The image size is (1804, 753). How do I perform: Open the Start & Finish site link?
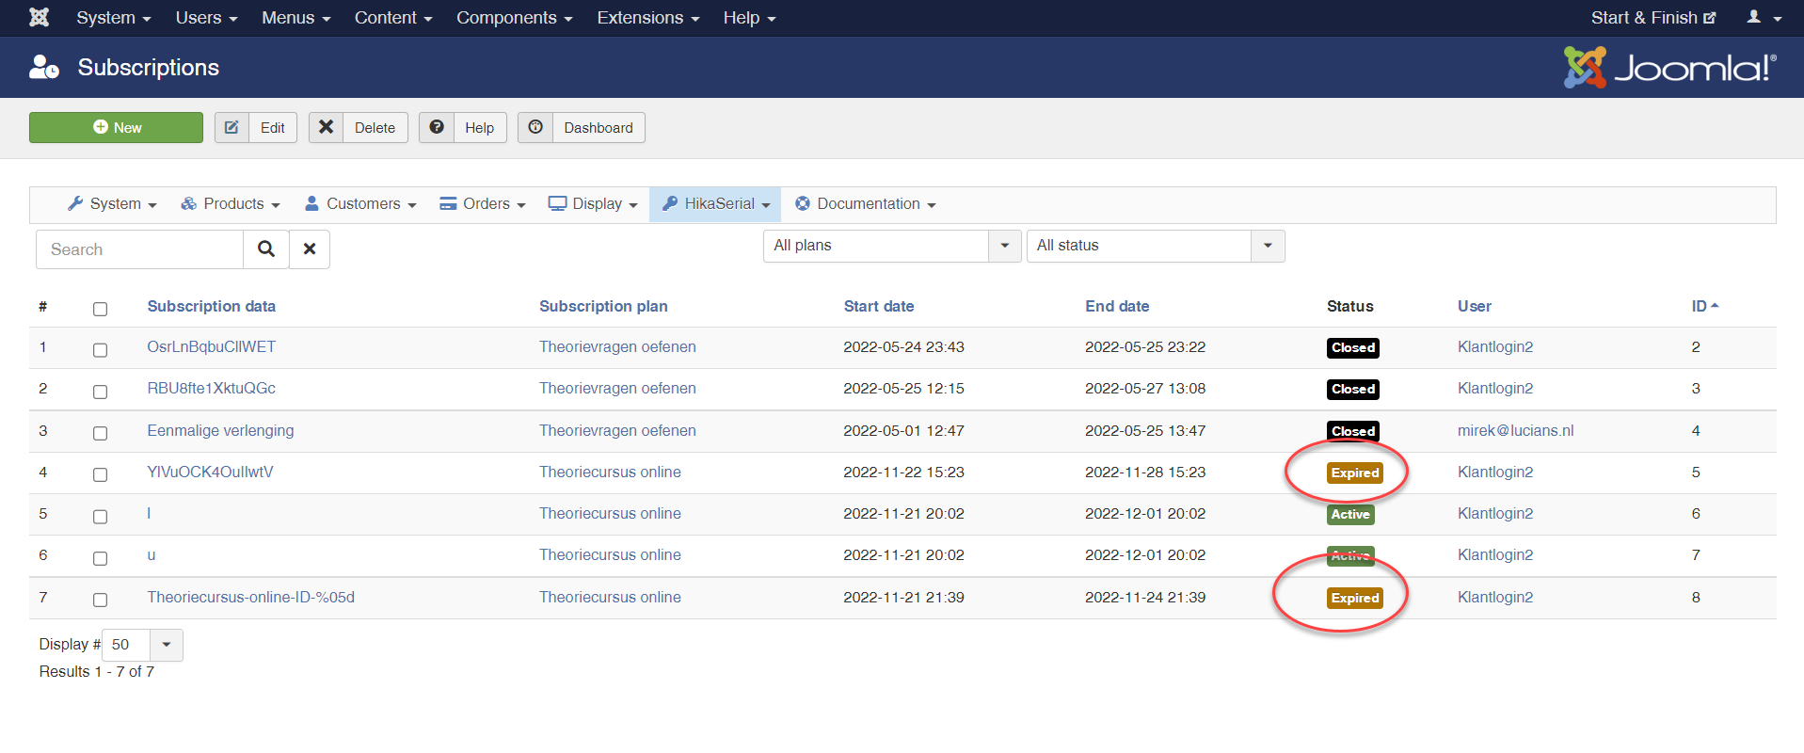pos(1653,18)
